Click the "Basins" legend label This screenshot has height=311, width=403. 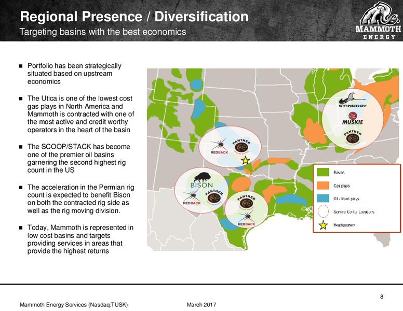click(x=339, y=173)
